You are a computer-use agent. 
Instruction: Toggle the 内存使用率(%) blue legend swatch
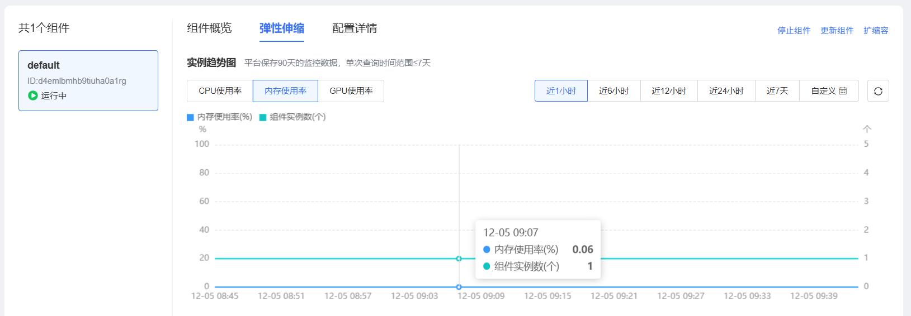pos(190,117)
